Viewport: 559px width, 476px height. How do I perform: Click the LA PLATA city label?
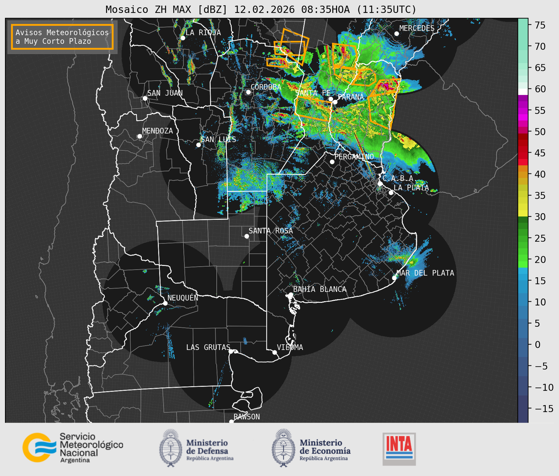[x=411, y=188]
